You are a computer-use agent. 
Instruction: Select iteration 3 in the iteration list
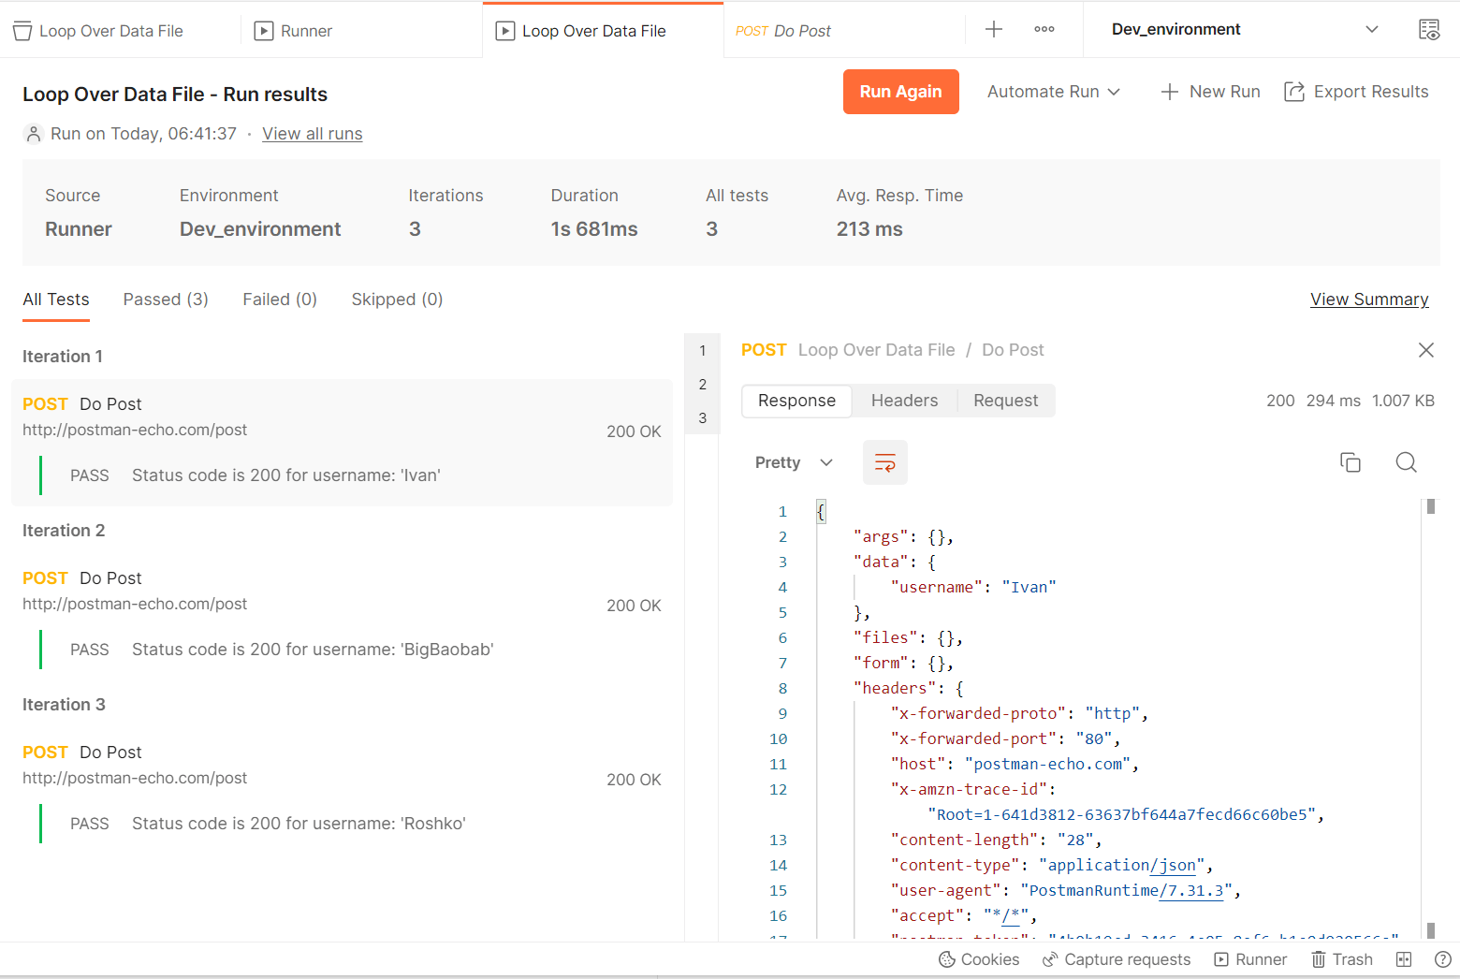click(x=702, y=417)
